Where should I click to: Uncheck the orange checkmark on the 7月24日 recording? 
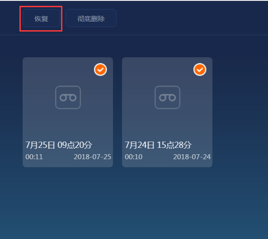pyautogui.click(x=200, y=69)
